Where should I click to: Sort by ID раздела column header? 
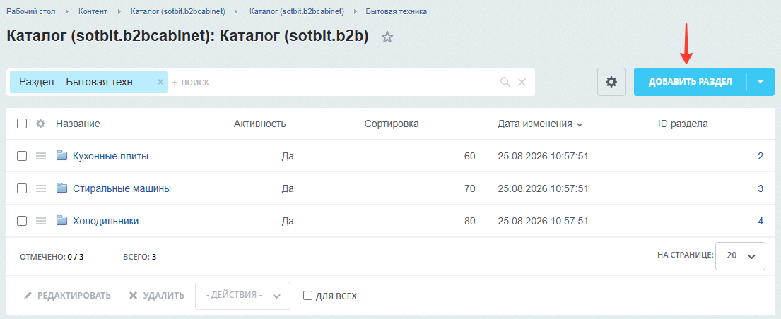pos(682,124)
